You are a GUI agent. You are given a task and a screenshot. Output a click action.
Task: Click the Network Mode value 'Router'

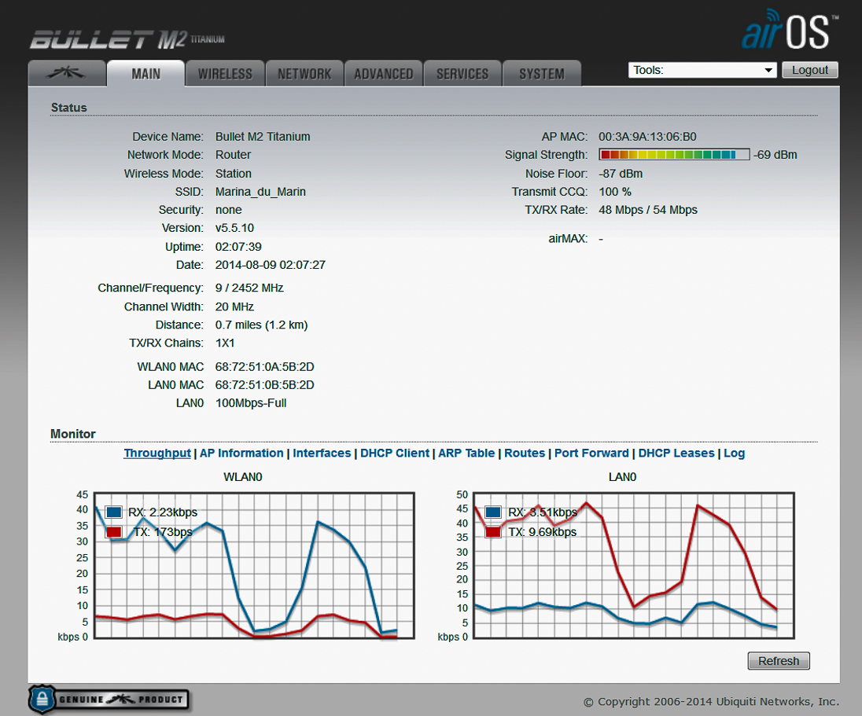click(233, 155)
